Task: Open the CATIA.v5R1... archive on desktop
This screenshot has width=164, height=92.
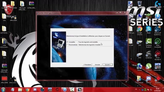Action: pos(32,5)
